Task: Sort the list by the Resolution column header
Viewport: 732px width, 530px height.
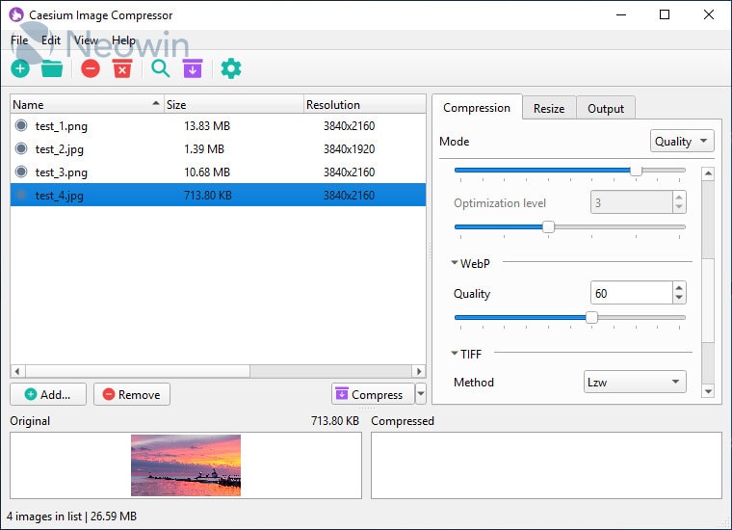Action: (365, 105)
